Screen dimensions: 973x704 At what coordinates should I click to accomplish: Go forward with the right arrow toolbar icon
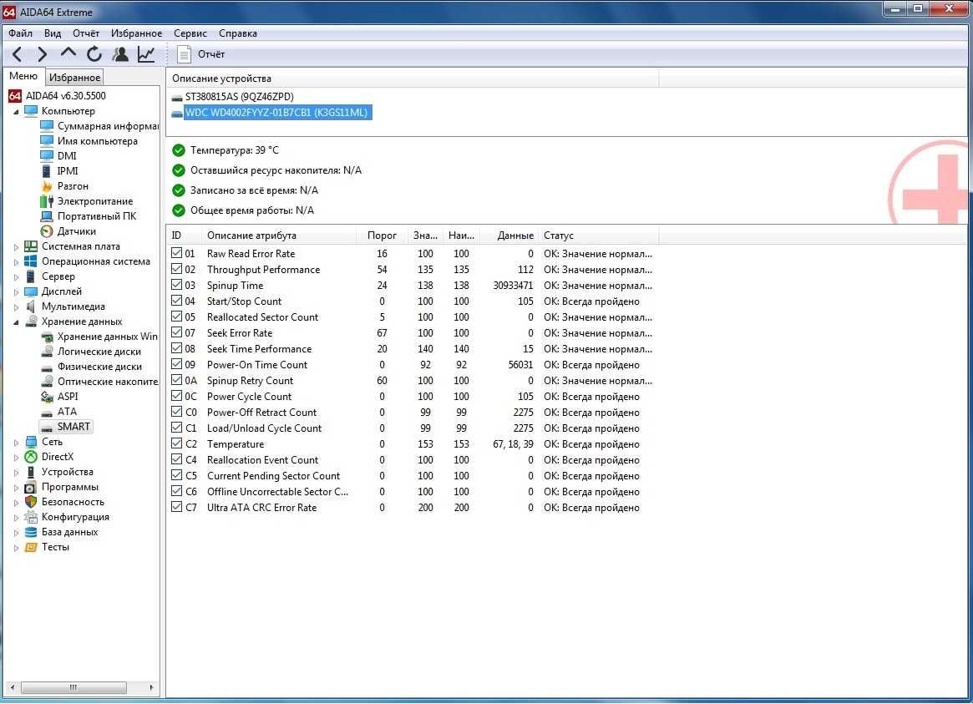[x=42, y=54]
